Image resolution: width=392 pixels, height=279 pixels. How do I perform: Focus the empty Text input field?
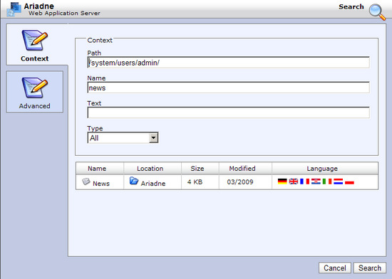[x=228, y=112]
